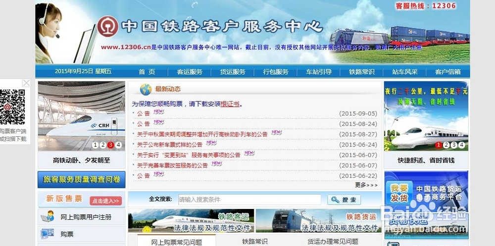Open 我要发货 freight e-commerce banner
Viewport: 495px width, 246px height.
(426, 191)
